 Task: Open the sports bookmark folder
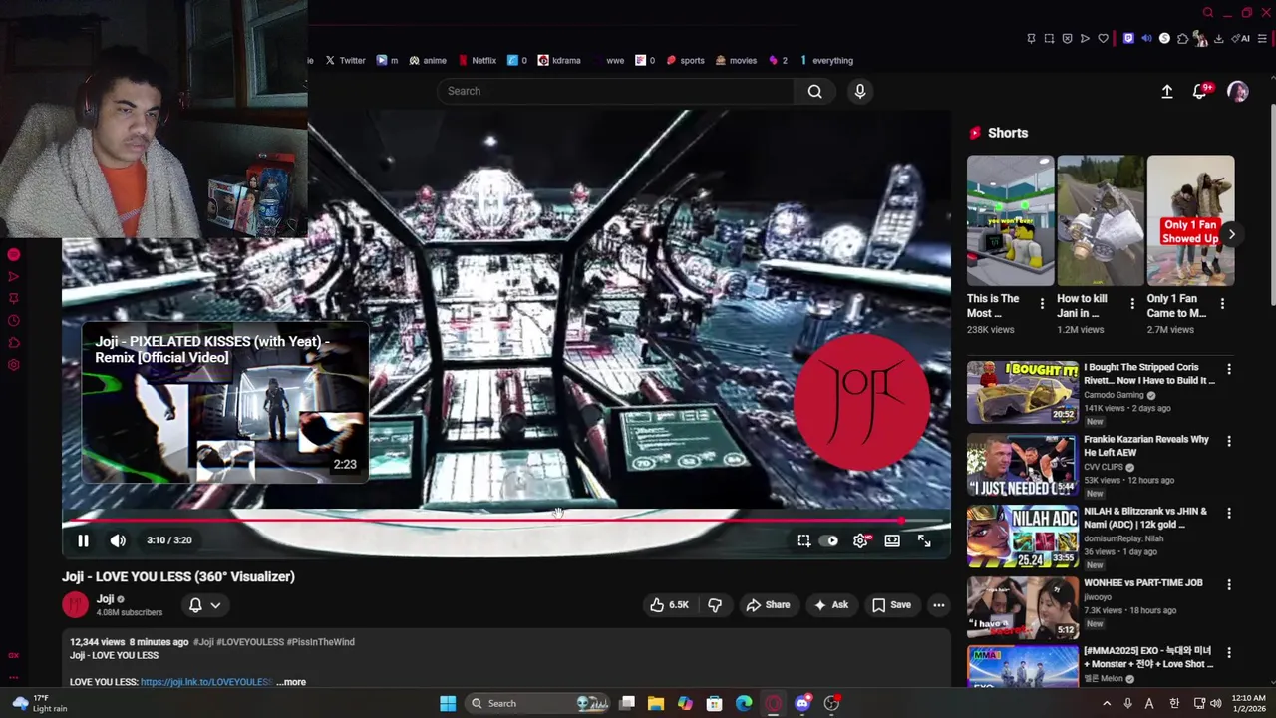point(685,60)
